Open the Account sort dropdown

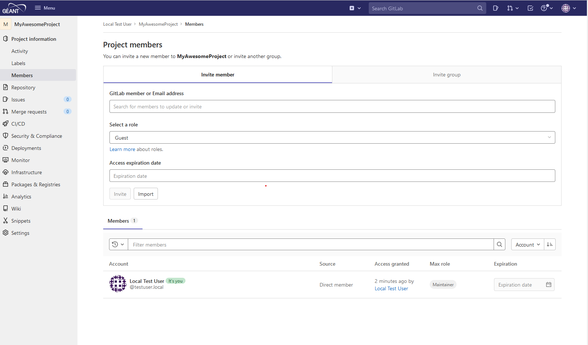click(527, 244)
